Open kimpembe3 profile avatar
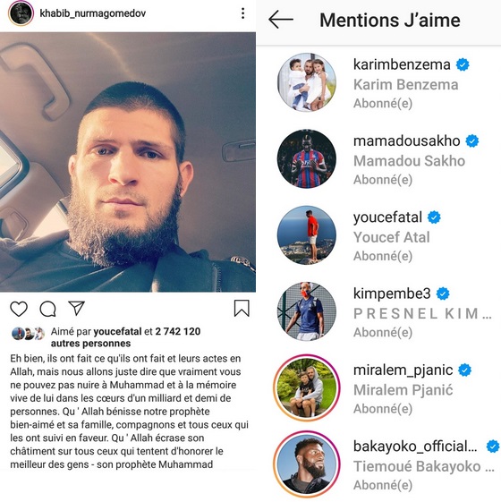 pyautogui.click(x=307, y=311)
